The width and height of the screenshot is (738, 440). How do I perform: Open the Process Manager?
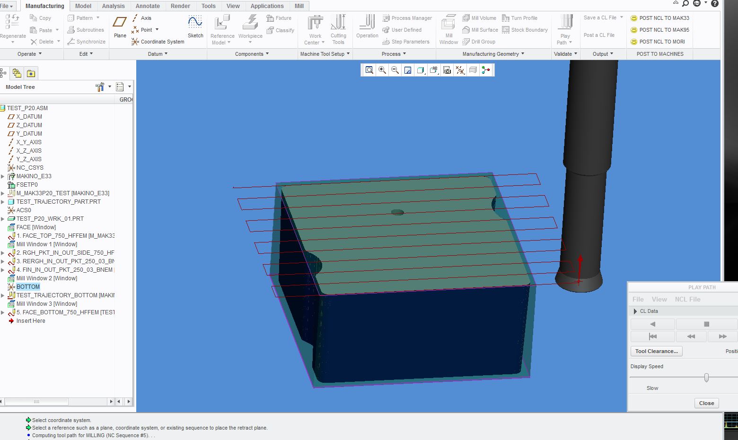(x=407, y=18)
